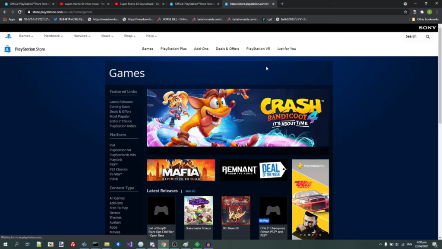
Task: Click the volume icon in the system tray
Action: coord(397,245)
